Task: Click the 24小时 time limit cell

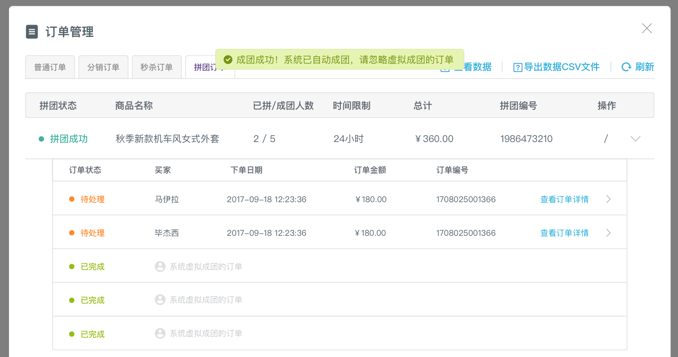Action: (x=348, y=139)
